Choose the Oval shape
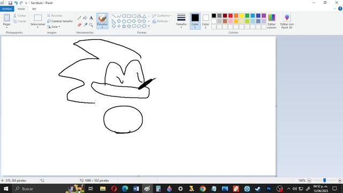Viewport: 343px width, 193px height. 124,16
